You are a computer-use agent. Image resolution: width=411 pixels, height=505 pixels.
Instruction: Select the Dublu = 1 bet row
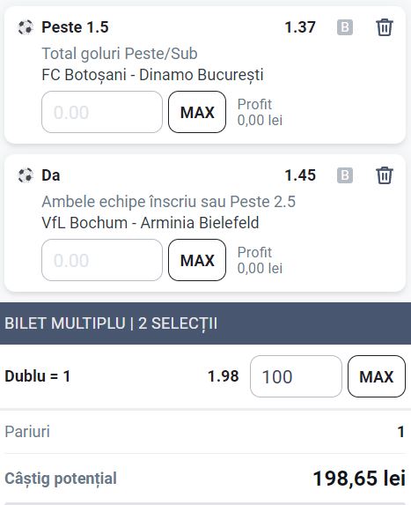coord(206,376)
